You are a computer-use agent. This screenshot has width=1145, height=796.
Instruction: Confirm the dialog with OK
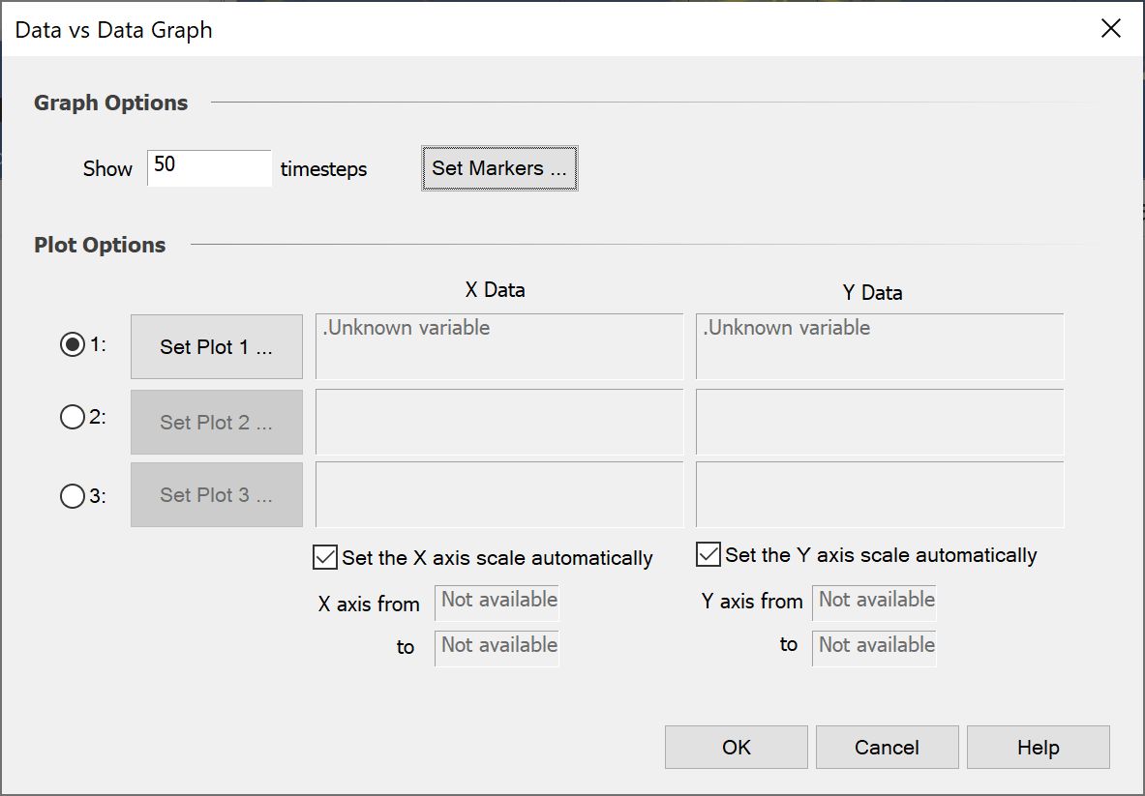coord(736,747)
